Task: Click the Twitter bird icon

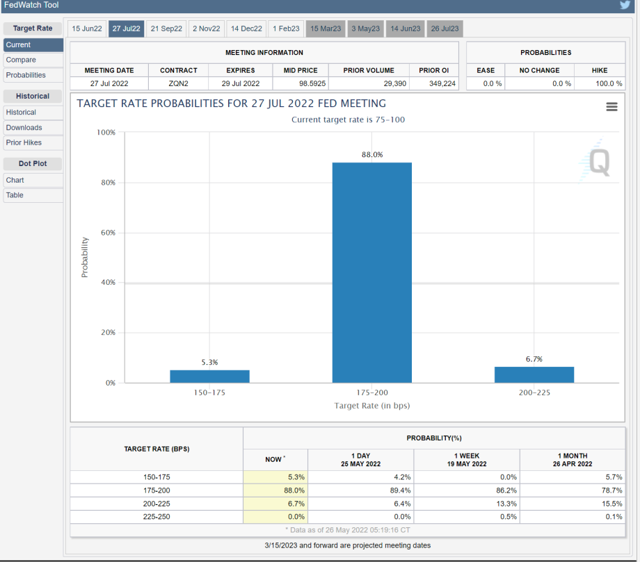Action: (625, 6)
